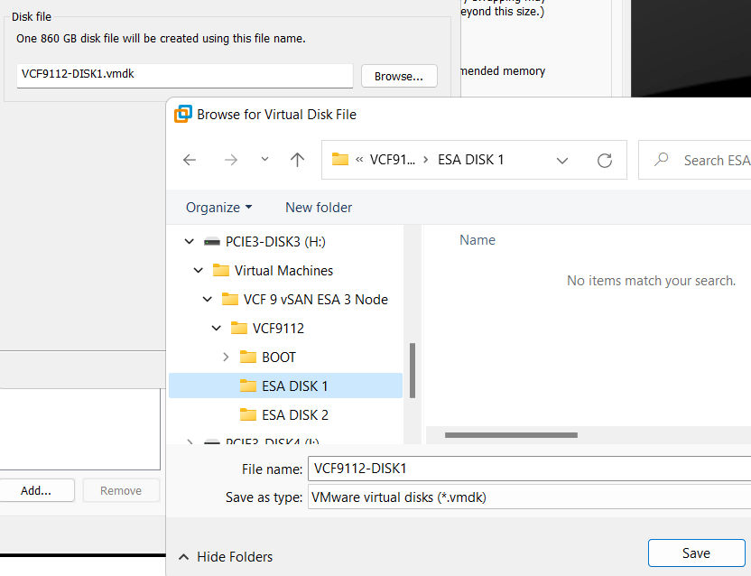
Task: Click the folder icon in address bar
Action: (x=340, y=160)
